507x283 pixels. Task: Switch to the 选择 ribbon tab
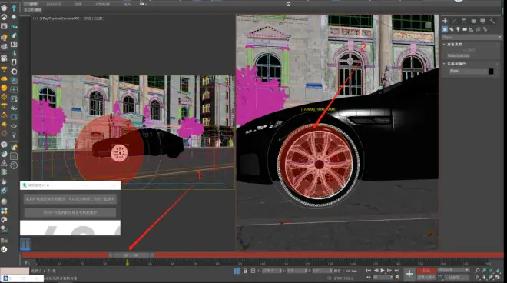(78, 4)
